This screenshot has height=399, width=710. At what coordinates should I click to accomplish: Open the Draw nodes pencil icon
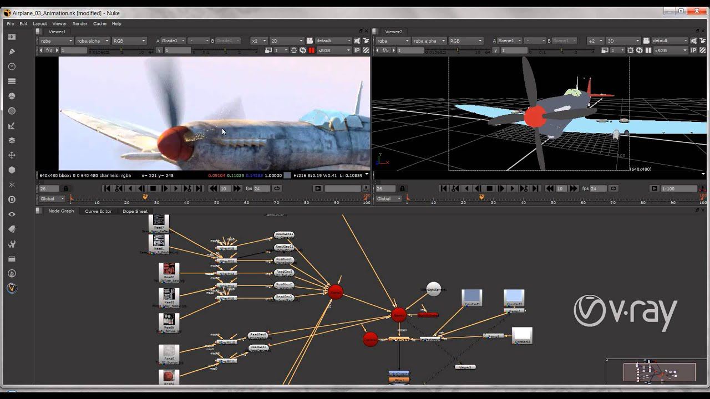coord(12,52)
